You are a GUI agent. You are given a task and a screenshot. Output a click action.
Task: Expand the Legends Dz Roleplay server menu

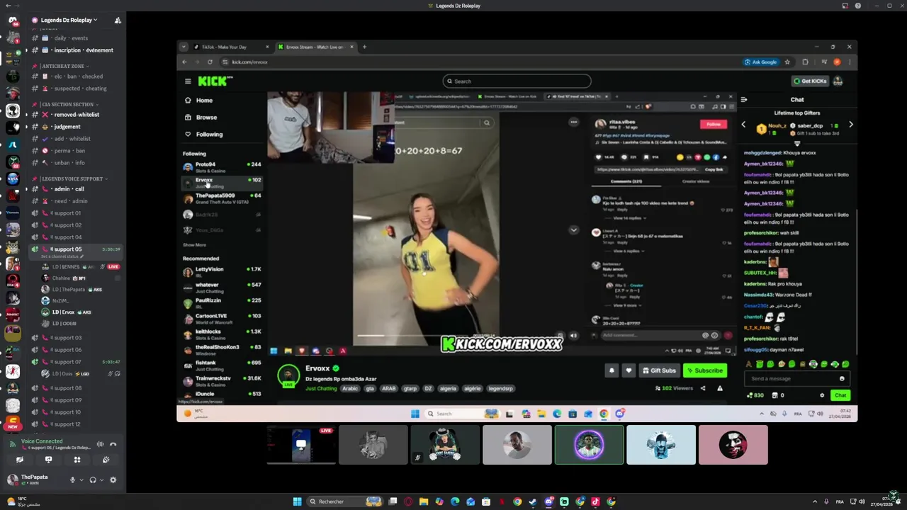pos(69,21)
